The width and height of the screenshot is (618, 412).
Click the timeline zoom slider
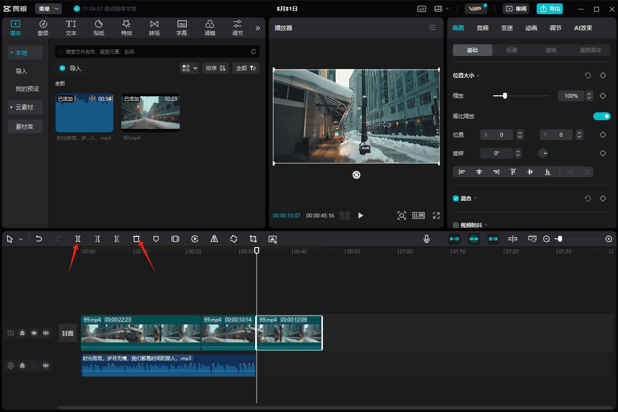pos(578,239)
